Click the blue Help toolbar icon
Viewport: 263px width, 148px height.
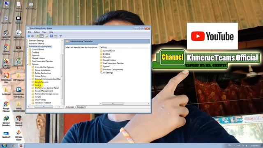[51, 36]
